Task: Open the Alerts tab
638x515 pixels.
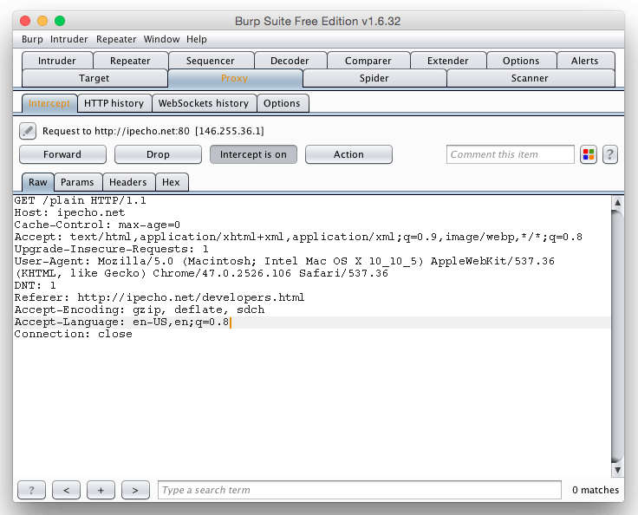Action: click(585, 61)
